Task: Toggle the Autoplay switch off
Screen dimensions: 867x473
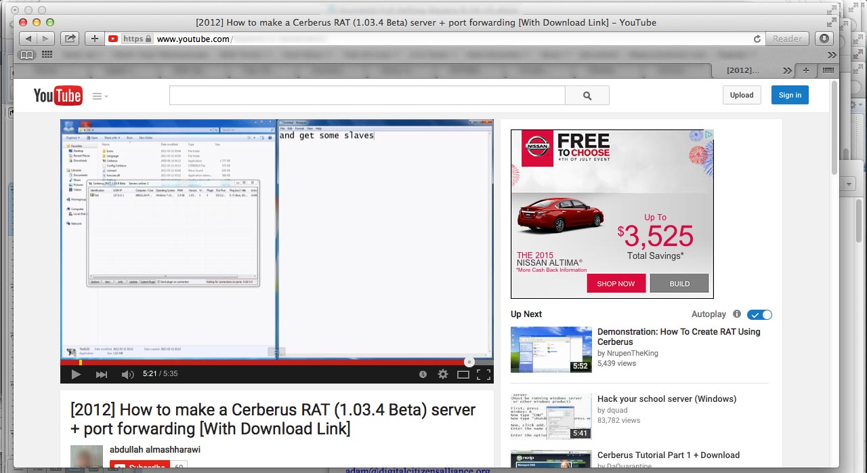Action: [x=759, y=314]
